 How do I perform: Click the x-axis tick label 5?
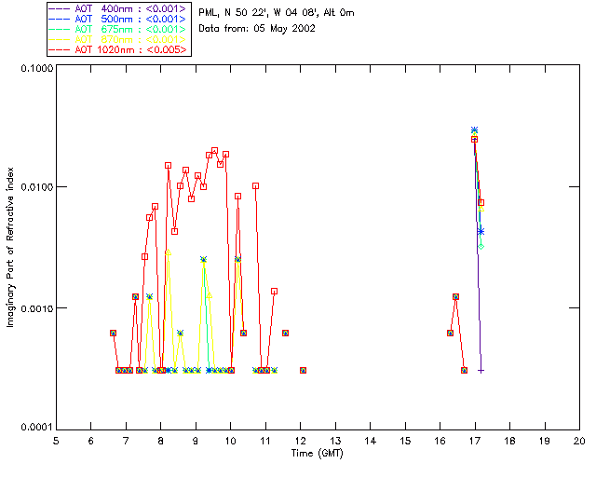pos(56,441)
